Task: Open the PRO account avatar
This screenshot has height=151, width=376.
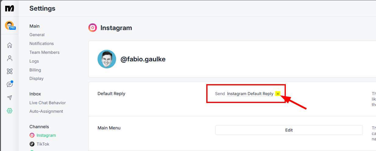Action: coord(10,26)
